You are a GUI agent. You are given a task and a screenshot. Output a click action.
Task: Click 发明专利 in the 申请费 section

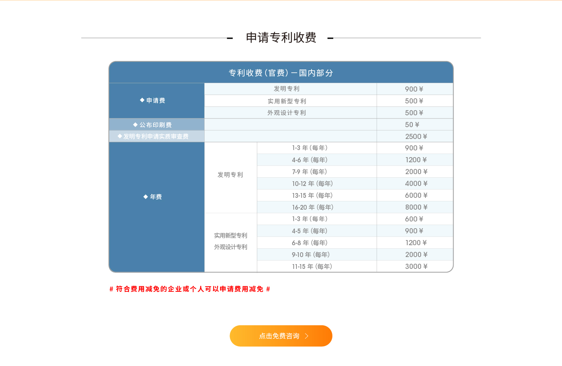click(287, 89)
